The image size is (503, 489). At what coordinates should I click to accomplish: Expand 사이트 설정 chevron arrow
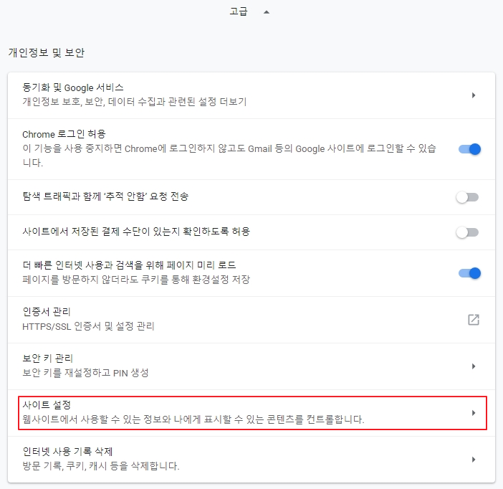tap(474, 413)
